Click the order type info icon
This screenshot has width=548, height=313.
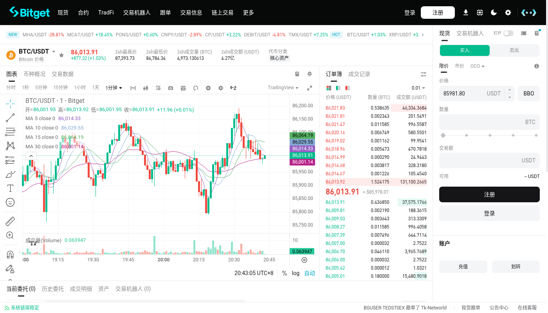[537, 66]
